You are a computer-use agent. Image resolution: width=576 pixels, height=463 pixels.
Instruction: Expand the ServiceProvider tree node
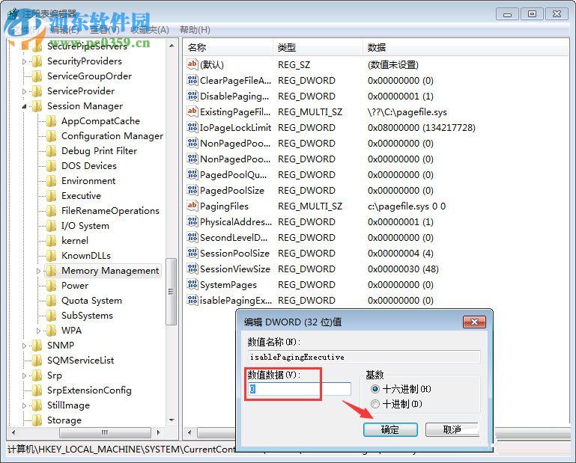[x=24, y=91]
